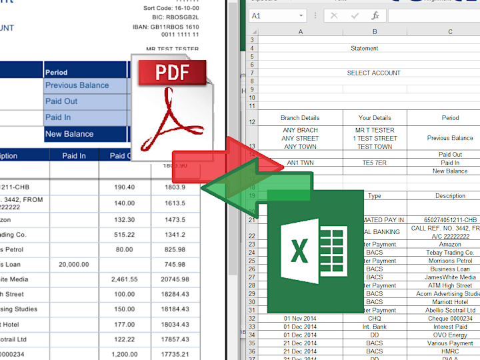Screen dimensions: 480x360
Task: Click the formula bar options dots
Action: pyautogui.click(x=315, y=15)
